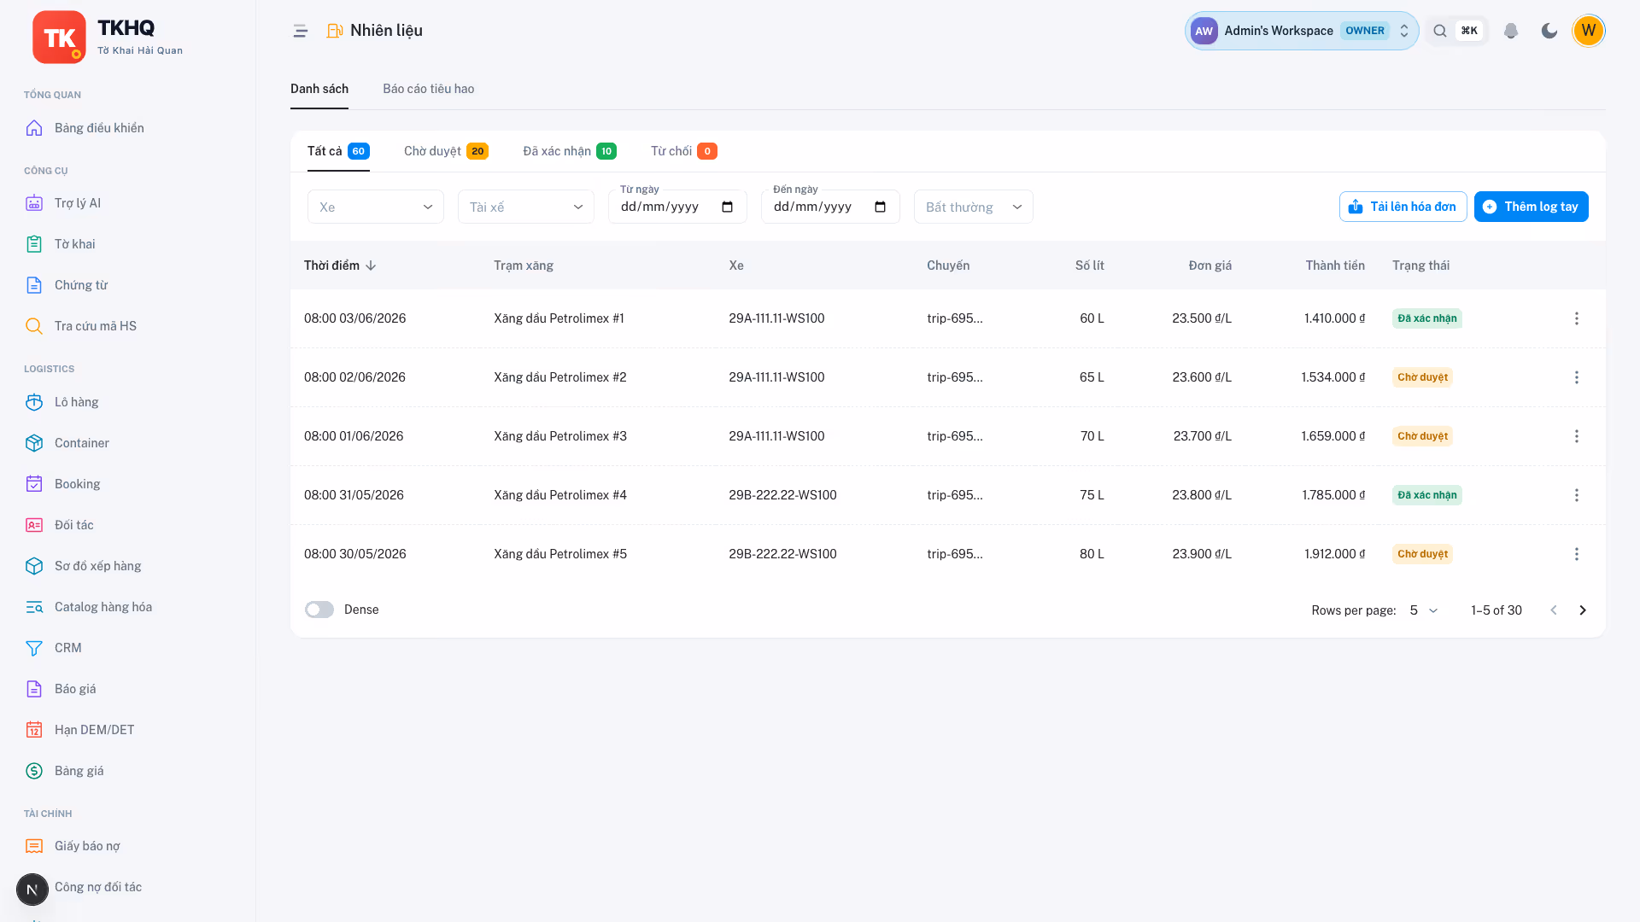
Task: Collapse the sidebar with the menu icon
Action: (300, 31)
